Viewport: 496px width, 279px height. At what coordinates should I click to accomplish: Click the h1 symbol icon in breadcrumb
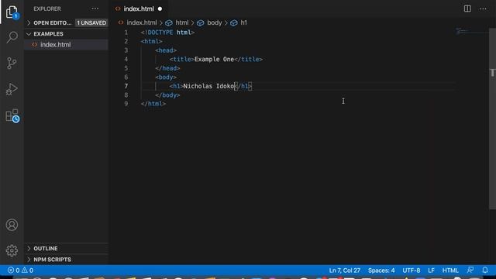(x=234, y=22)
